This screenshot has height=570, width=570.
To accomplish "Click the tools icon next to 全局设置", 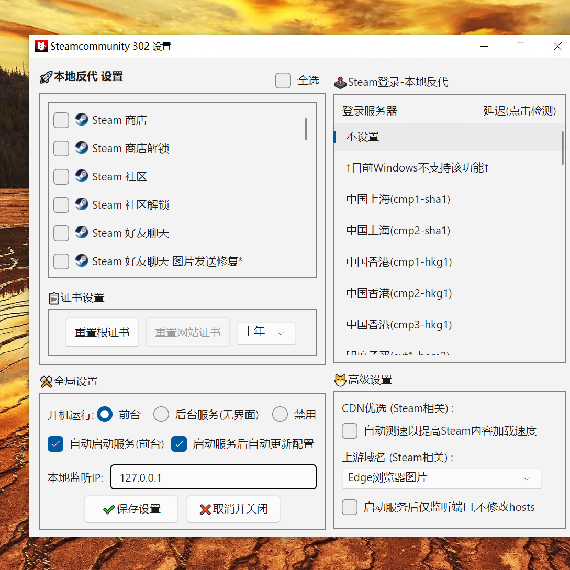I will tap(46, 382).
